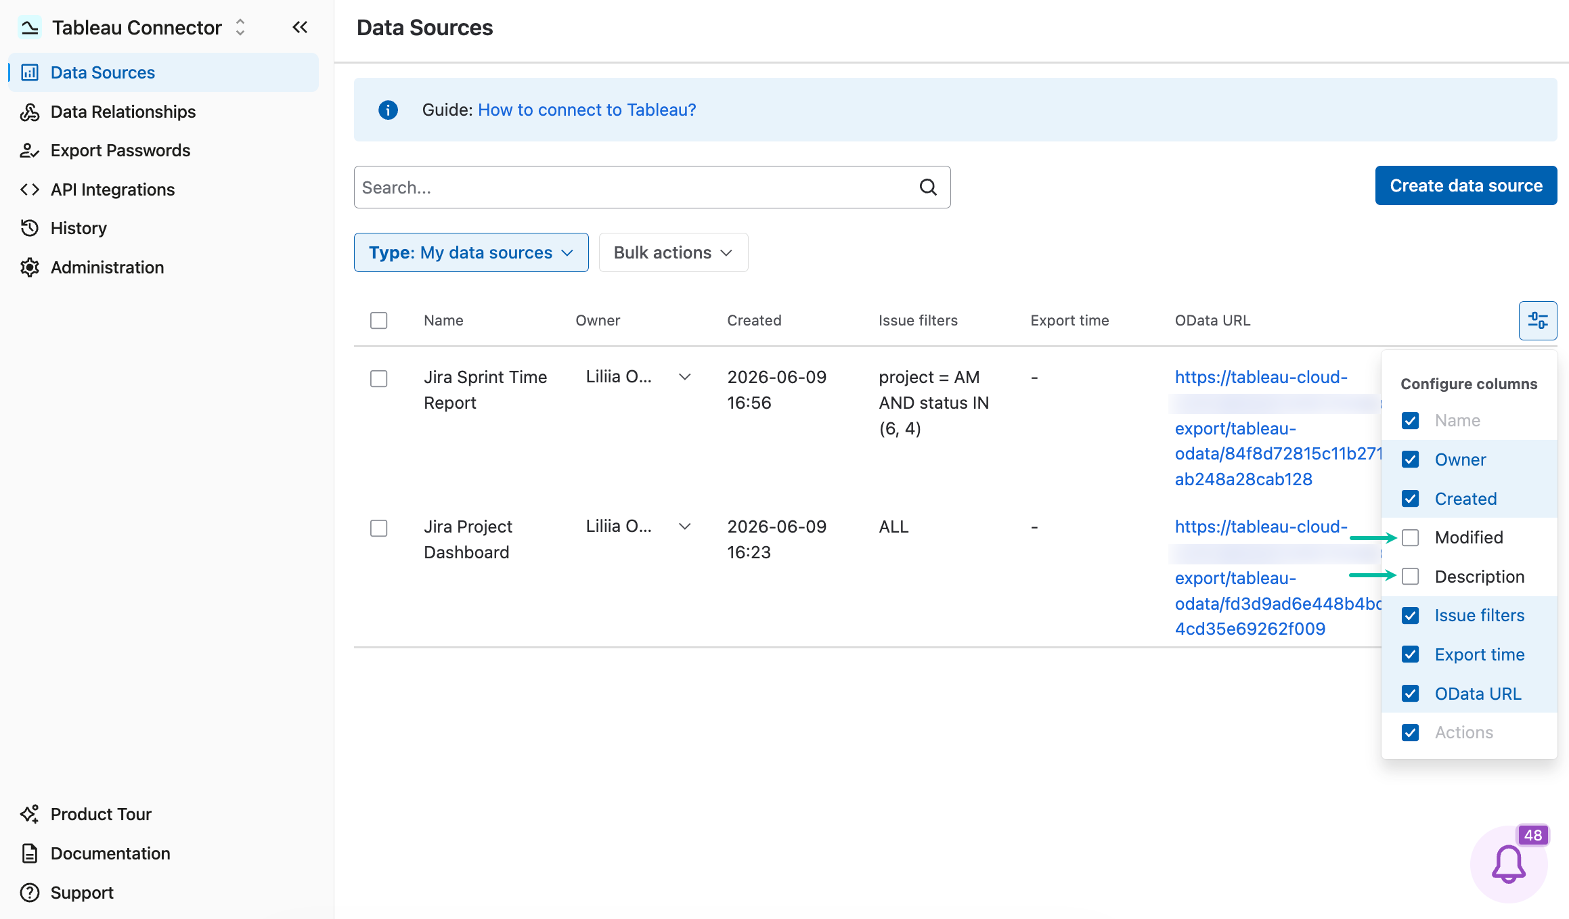The height and width of the screenshot is (919, 1569).
Task: Uncheck the Created column checkbox
Action: [1411, 499]
